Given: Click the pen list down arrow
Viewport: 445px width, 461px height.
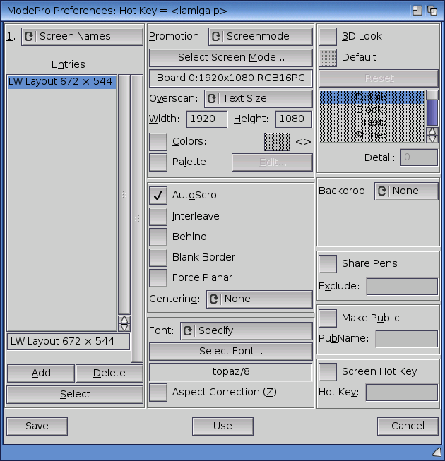Looking at the screenshot, I should tap(432, 139).
